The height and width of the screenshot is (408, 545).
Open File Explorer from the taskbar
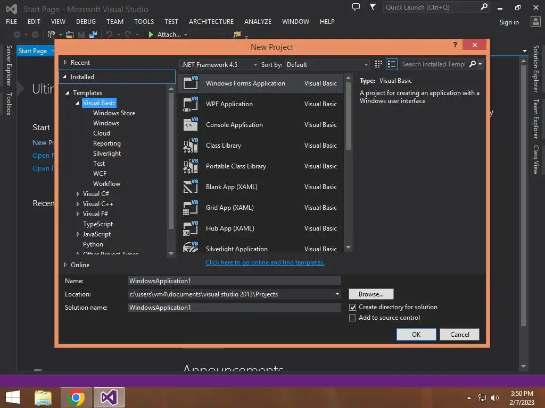tap(43, 397)
